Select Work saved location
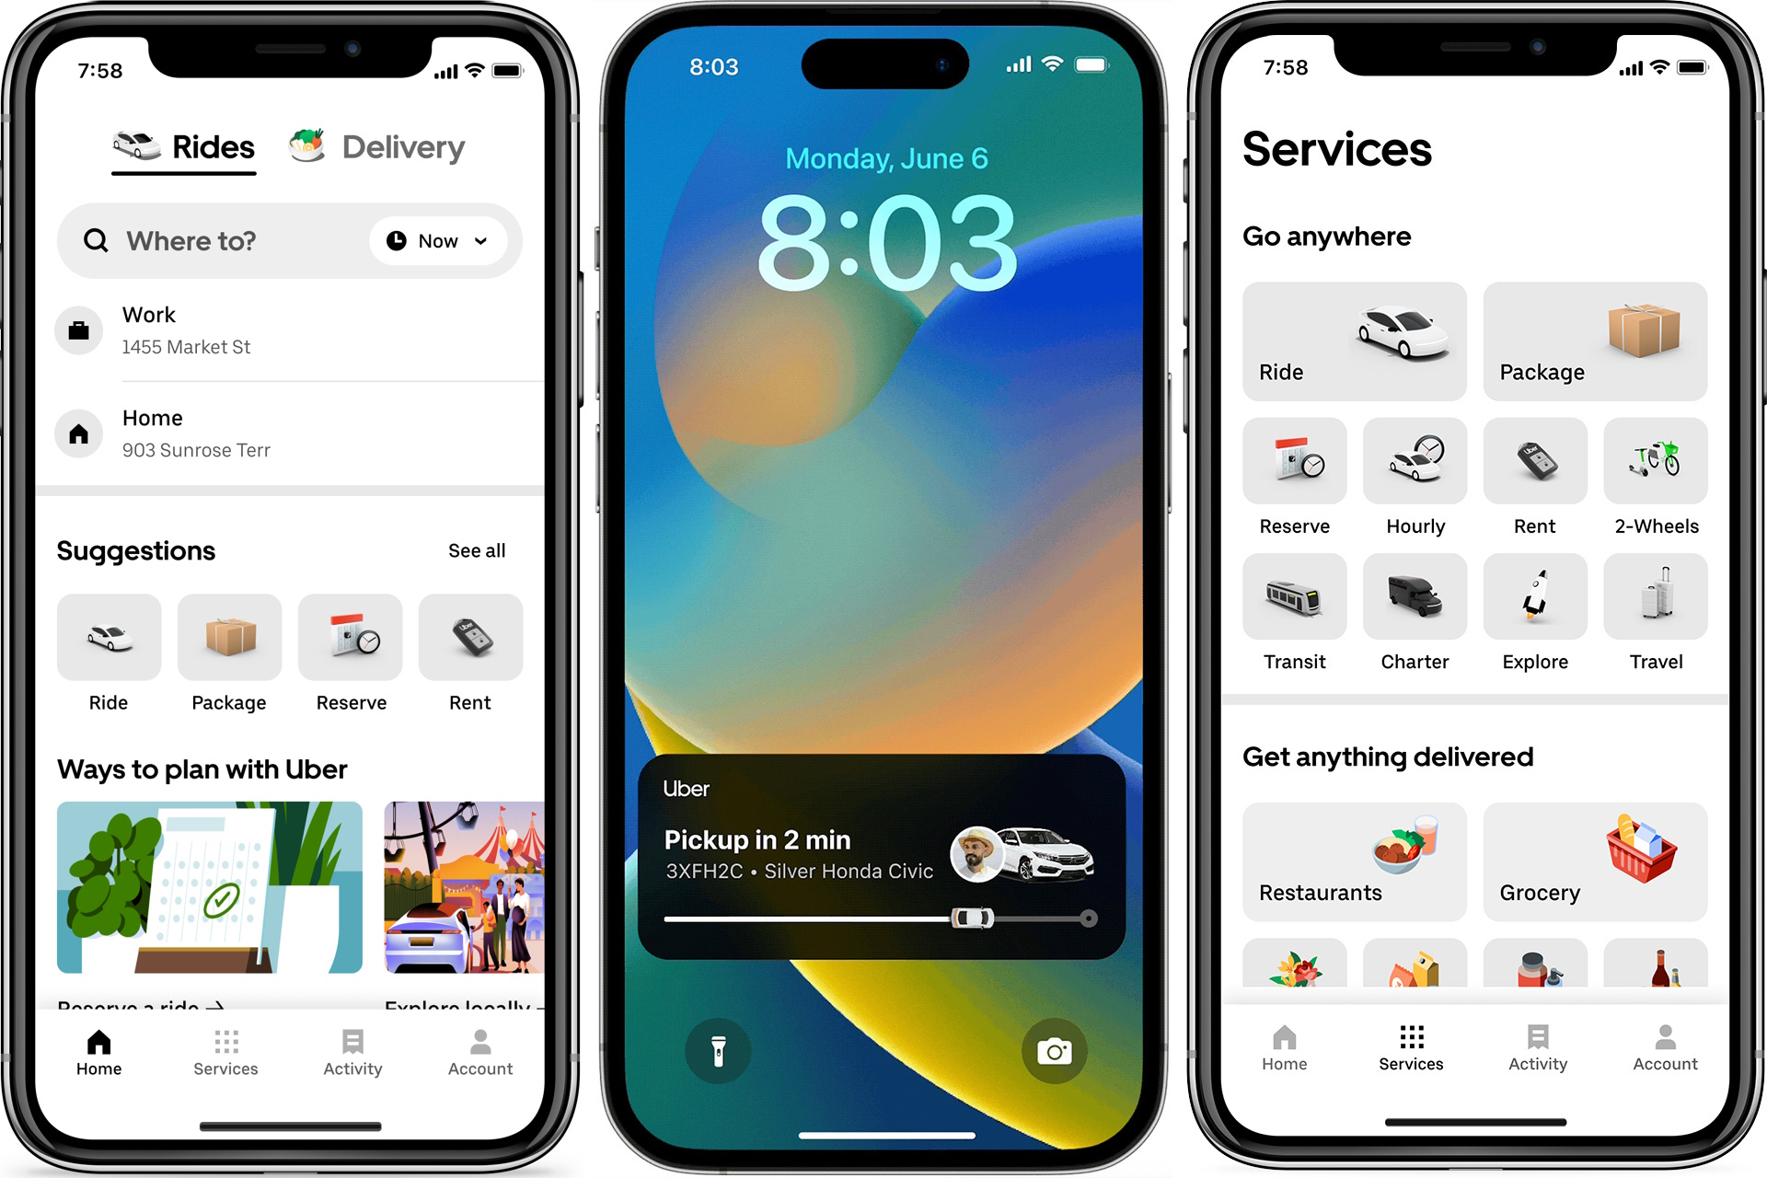 point(280,334)
